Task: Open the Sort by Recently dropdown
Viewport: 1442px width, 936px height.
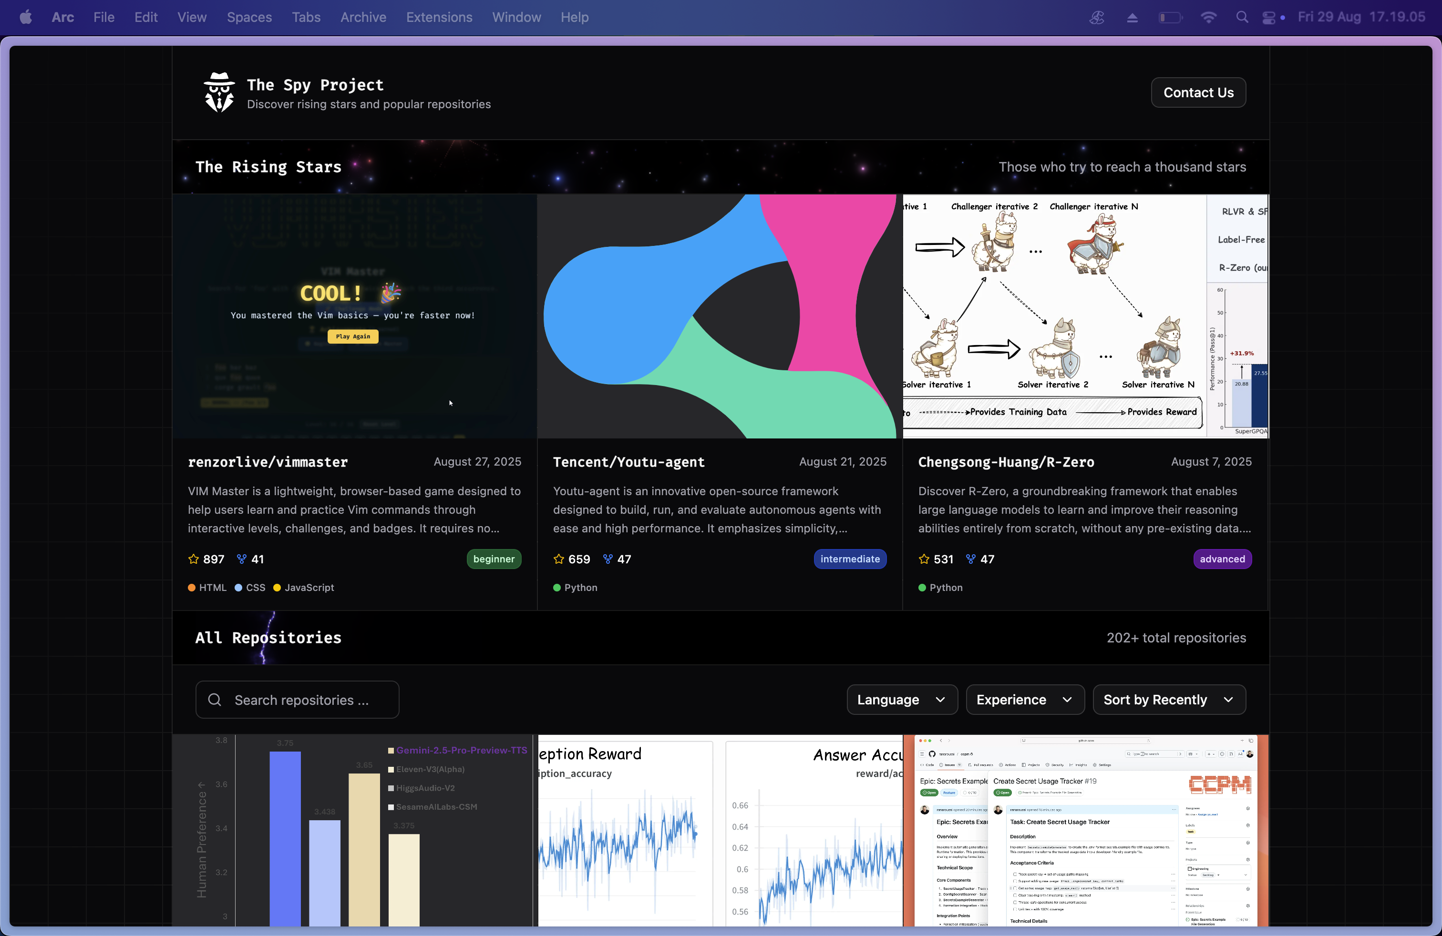Action: (x=1169, y=700)
